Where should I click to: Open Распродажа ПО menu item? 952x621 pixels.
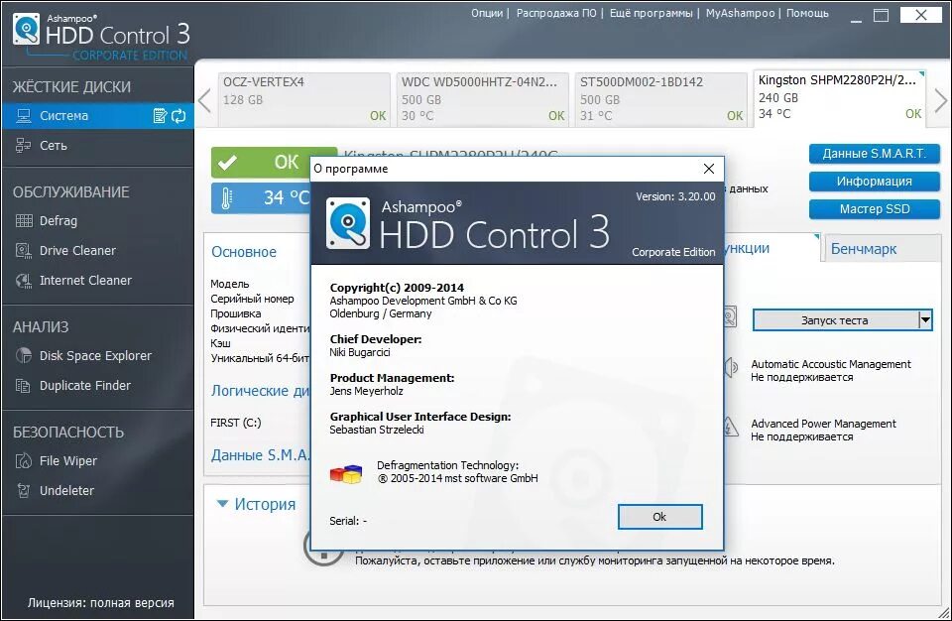tap(556, 13)
